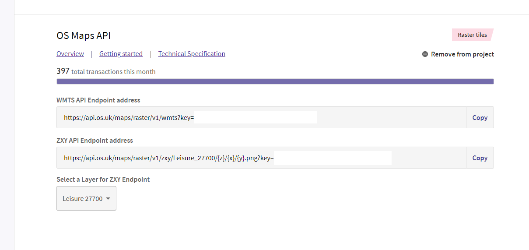This screenshot has width=529, height=250.
Task: Click inside the WMTS endpoint address field
Action: [x=261, y=117]
